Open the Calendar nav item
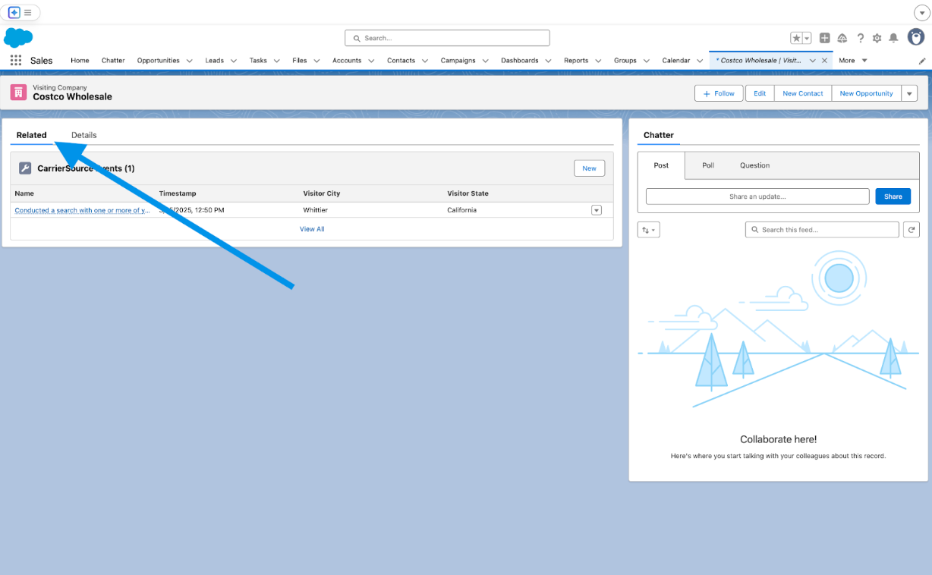 [x=676, y=61]
